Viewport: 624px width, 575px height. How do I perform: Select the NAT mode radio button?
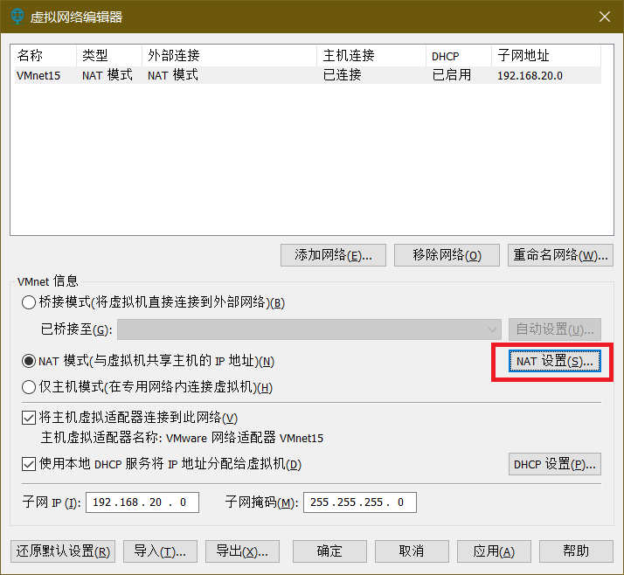[x=28, y=361]
